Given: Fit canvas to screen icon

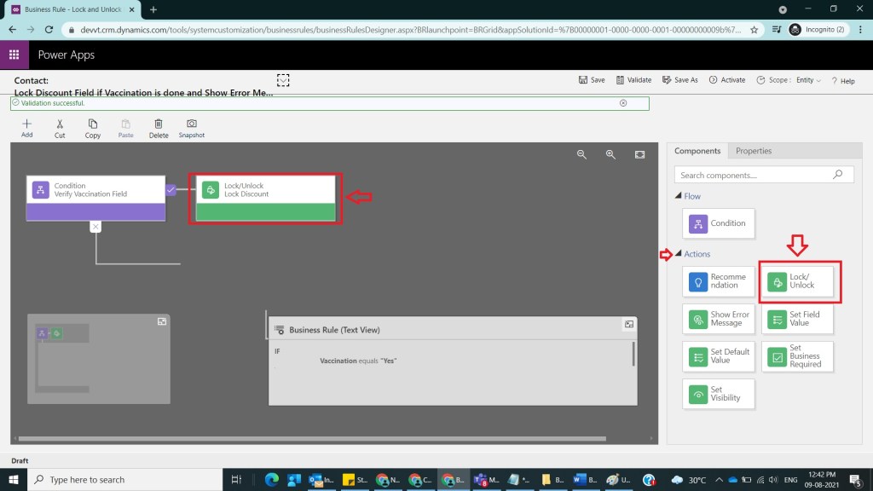Looking at the screenshot, I should (639, 154).
